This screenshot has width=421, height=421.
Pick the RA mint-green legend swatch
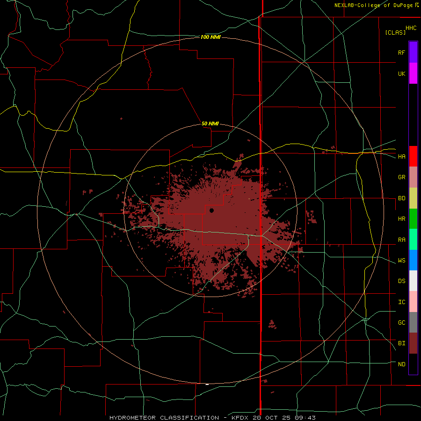click(x=413, y=240)
